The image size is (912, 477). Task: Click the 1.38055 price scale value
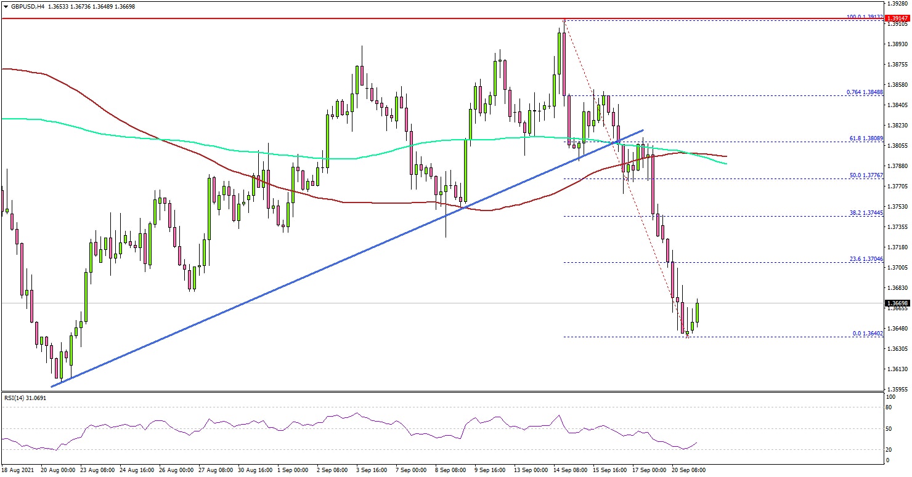[897, 146]
